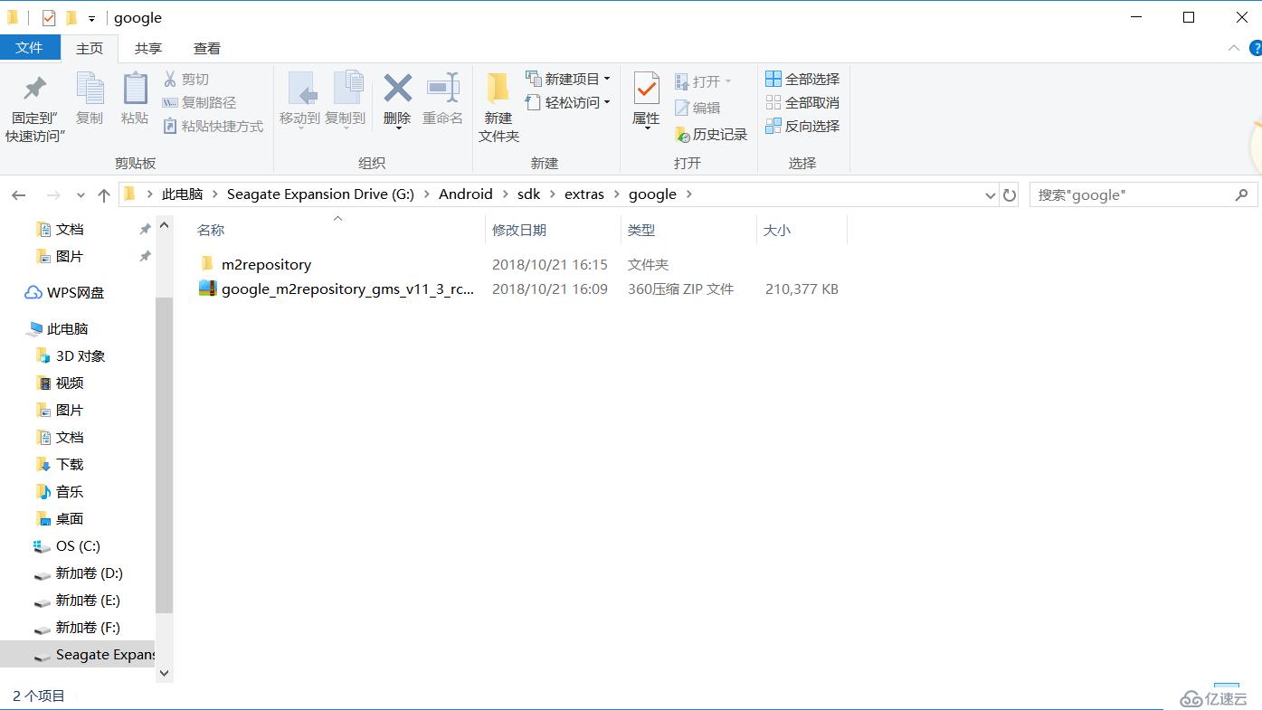1262x710 pixels.
Task: Open 新加卷 (D:) drive in navigation pane
Action: 89,573
